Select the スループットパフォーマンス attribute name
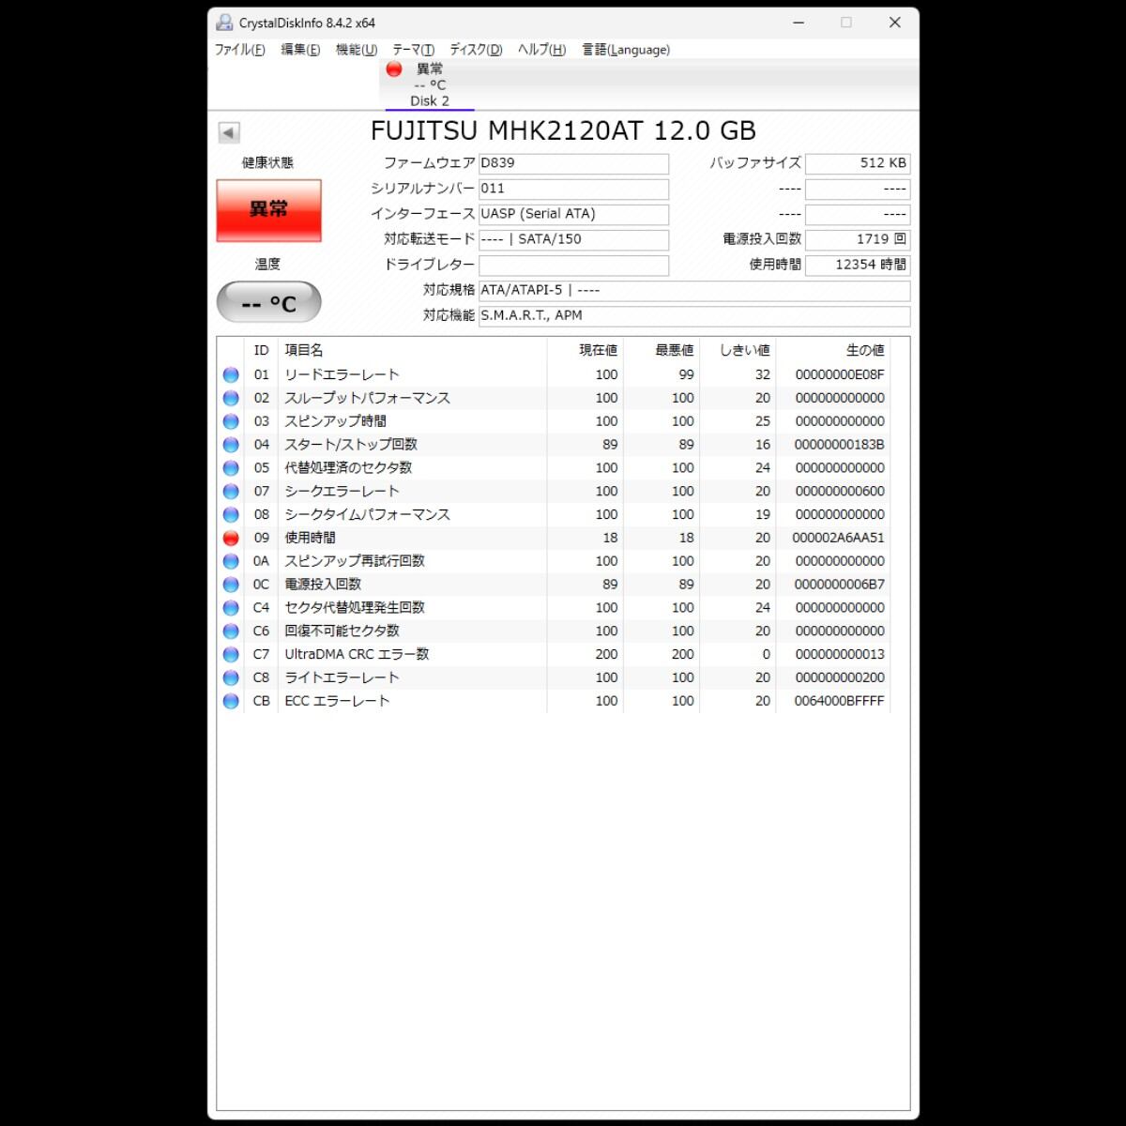1126x1126 pixels. coord(368,398)
